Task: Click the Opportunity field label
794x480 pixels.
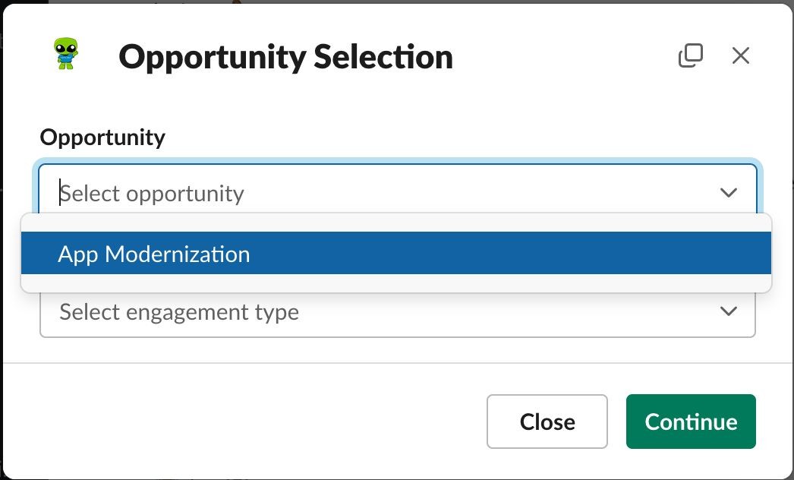Action: pos(102,137)
